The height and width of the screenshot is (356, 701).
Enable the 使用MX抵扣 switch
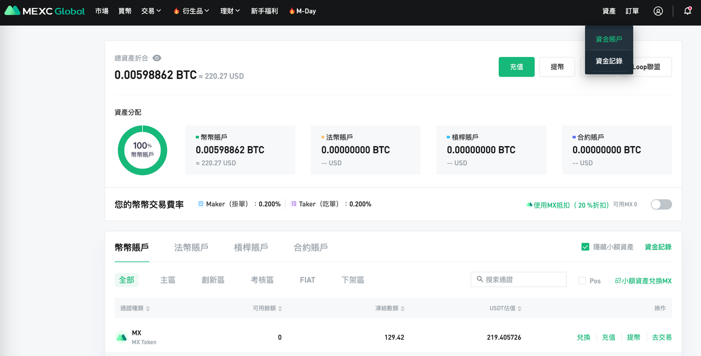point(661,204)
